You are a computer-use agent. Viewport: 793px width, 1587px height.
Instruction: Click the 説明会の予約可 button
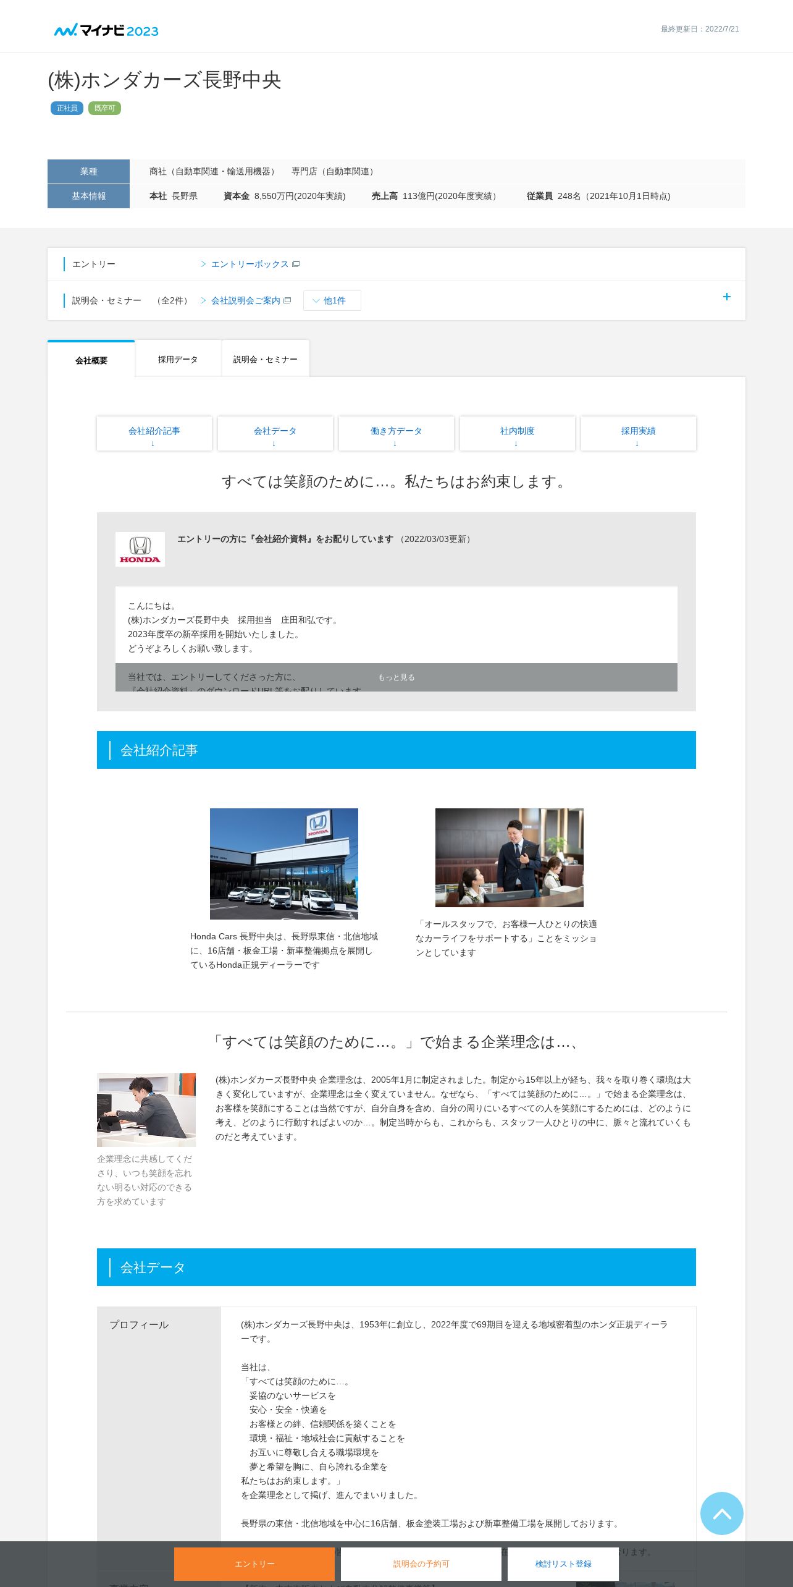click(x=421, y=1564)
